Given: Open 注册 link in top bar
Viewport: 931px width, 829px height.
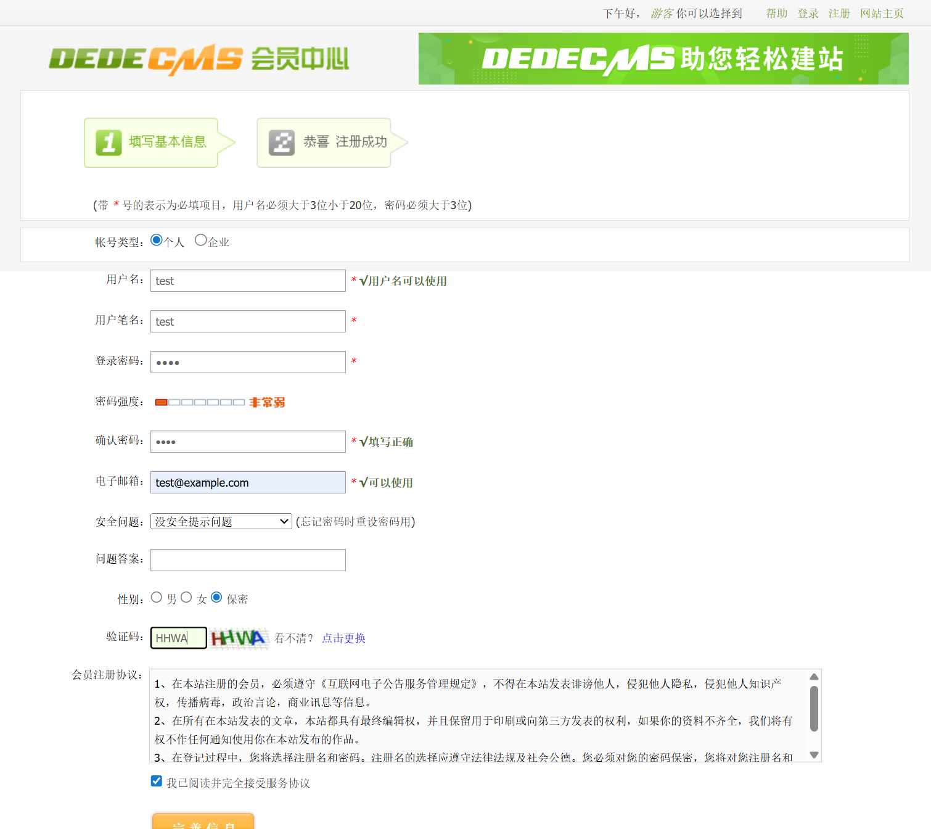Looking at the screenshot, I should [x=839, y=13].
